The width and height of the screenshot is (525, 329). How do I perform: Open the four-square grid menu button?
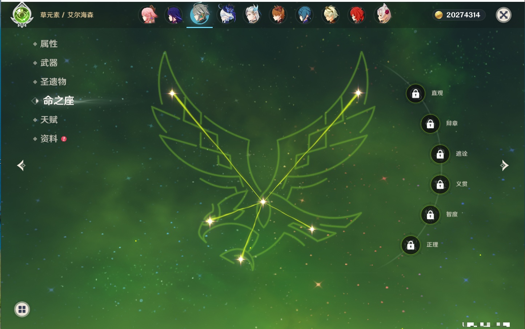[x=22, y=309]
